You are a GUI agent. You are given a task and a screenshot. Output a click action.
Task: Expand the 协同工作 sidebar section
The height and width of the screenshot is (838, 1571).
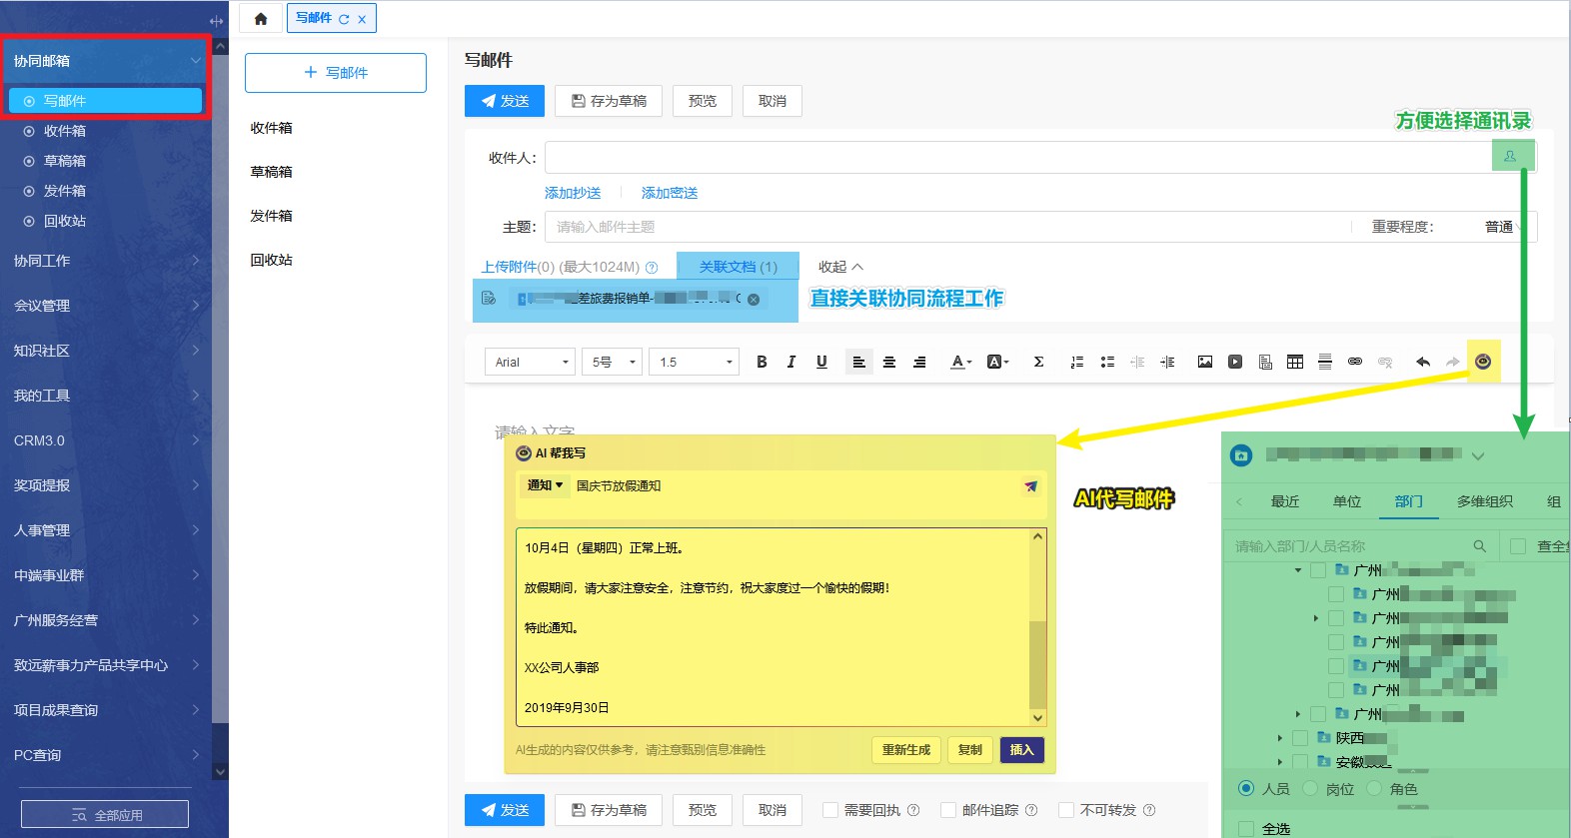105,261
